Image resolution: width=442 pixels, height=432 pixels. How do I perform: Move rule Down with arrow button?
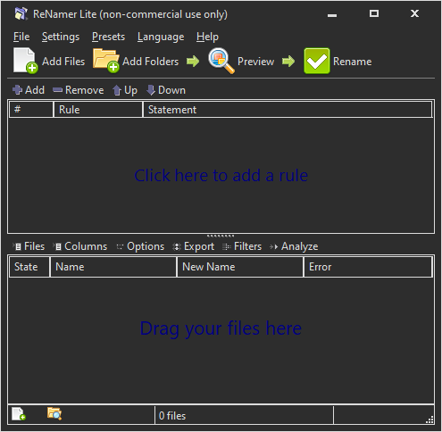pyautogui.click(x=166, y=90)
